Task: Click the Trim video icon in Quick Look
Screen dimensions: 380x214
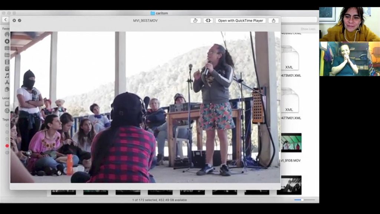Action: (x=208, y=20)
